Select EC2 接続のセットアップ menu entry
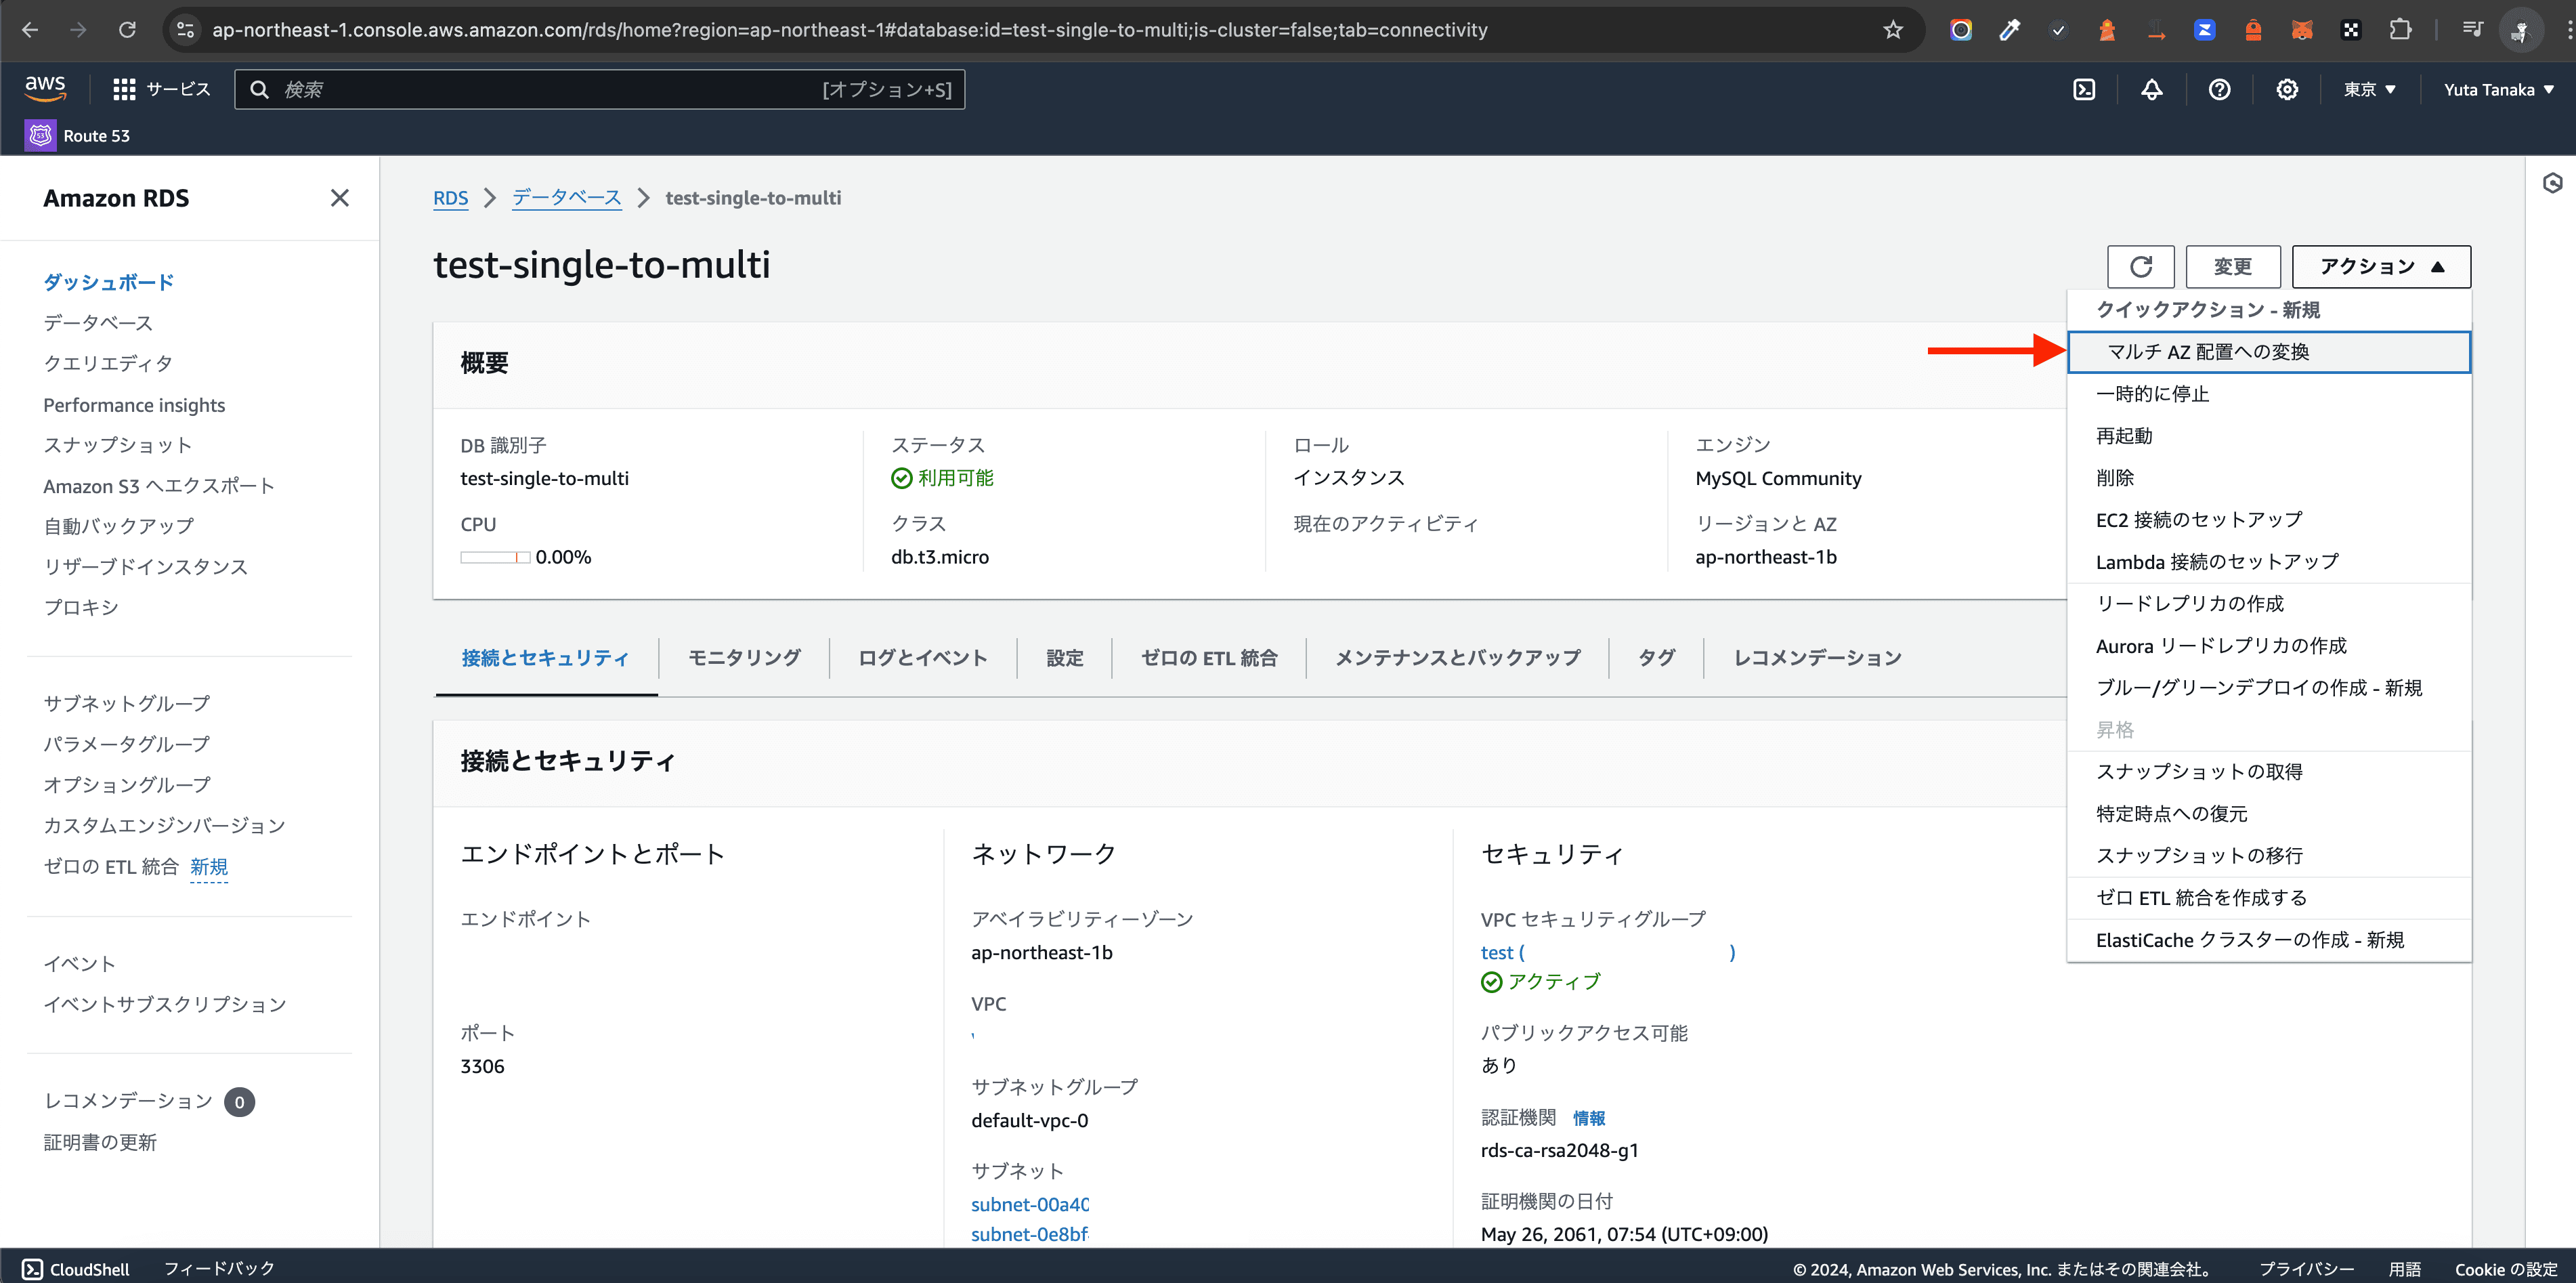 click(2268, 520)
